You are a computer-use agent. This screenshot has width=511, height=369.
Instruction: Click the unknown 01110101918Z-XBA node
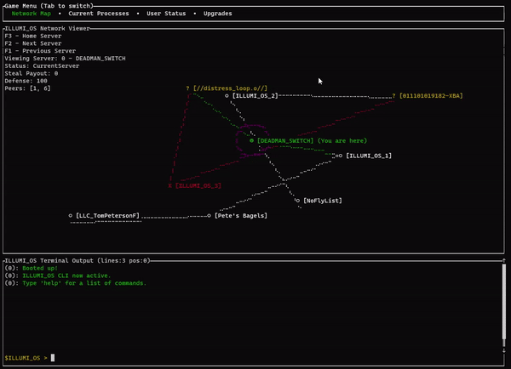coord(428,96)
